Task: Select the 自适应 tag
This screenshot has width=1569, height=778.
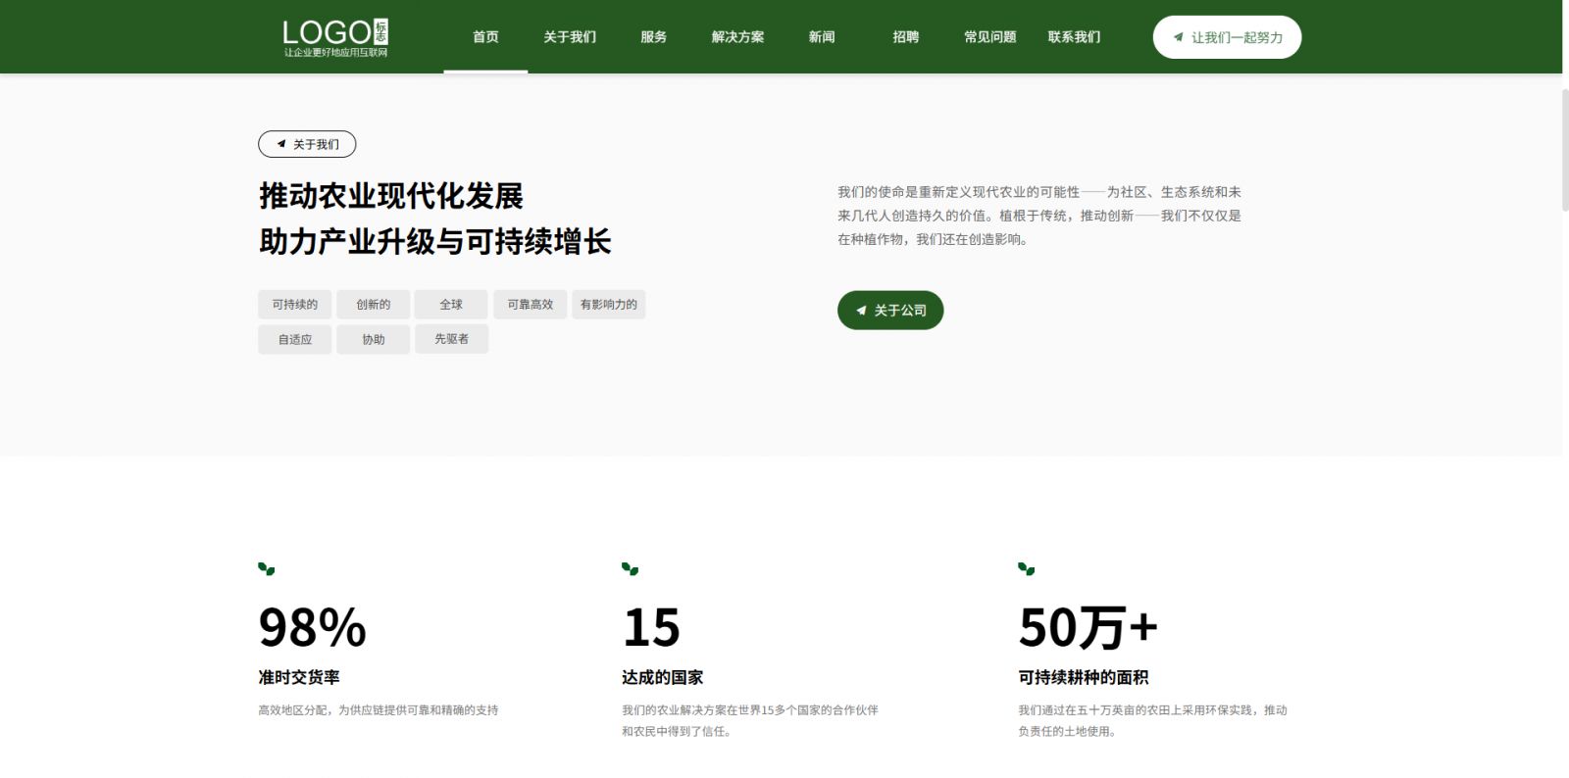Action: [295, 339]
